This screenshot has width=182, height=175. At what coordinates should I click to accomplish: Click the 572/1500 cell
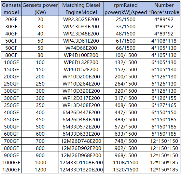(x=126, y=127)
